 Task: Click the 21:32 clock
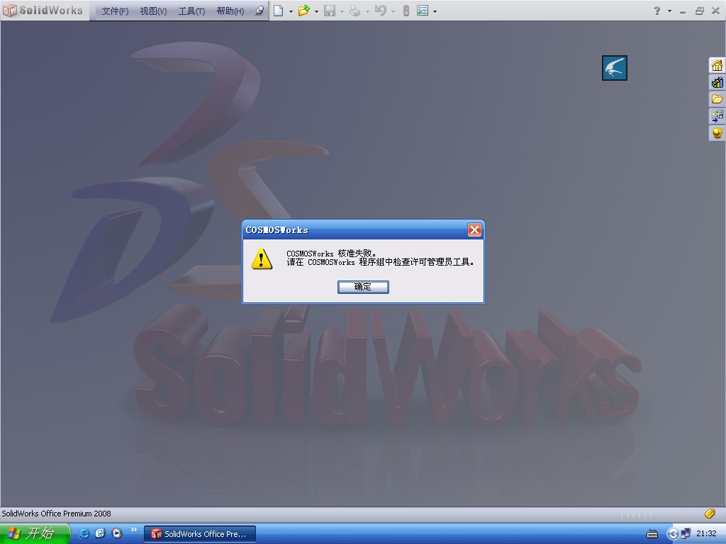pyautogui.click(x=706, y=533)
